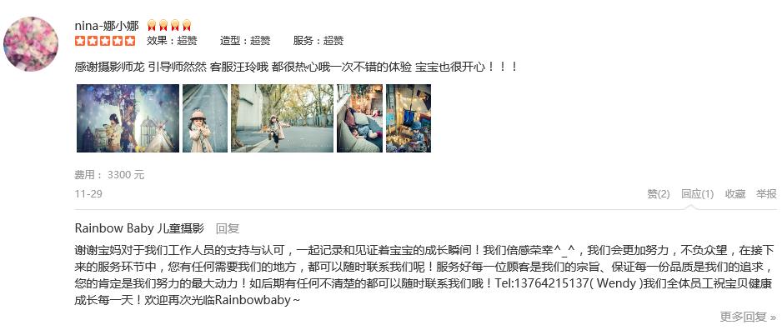Click the username nina-娜小娜
This screenshot has height=335, width=782.
coord(107,25)
